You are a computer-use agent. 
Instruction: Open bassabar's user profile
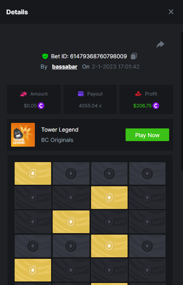point(65,67)
